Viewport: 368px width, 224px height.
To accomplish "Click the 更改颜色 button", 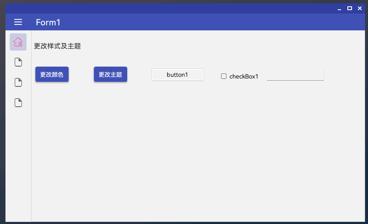I will 52,75.
